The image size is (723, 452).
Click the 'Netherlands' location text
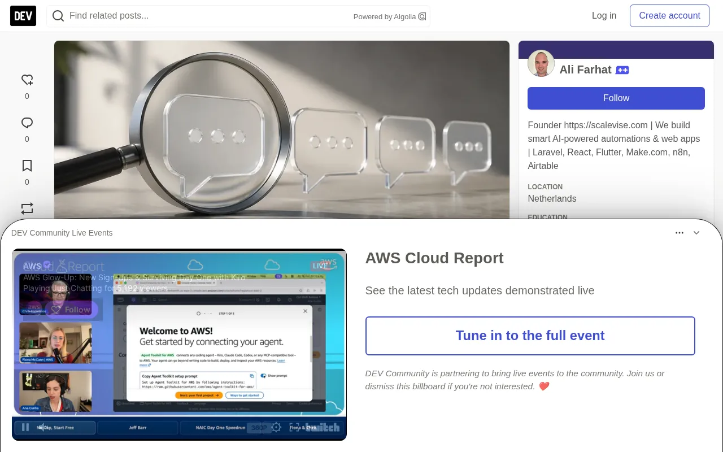click(x=552, y=199)
